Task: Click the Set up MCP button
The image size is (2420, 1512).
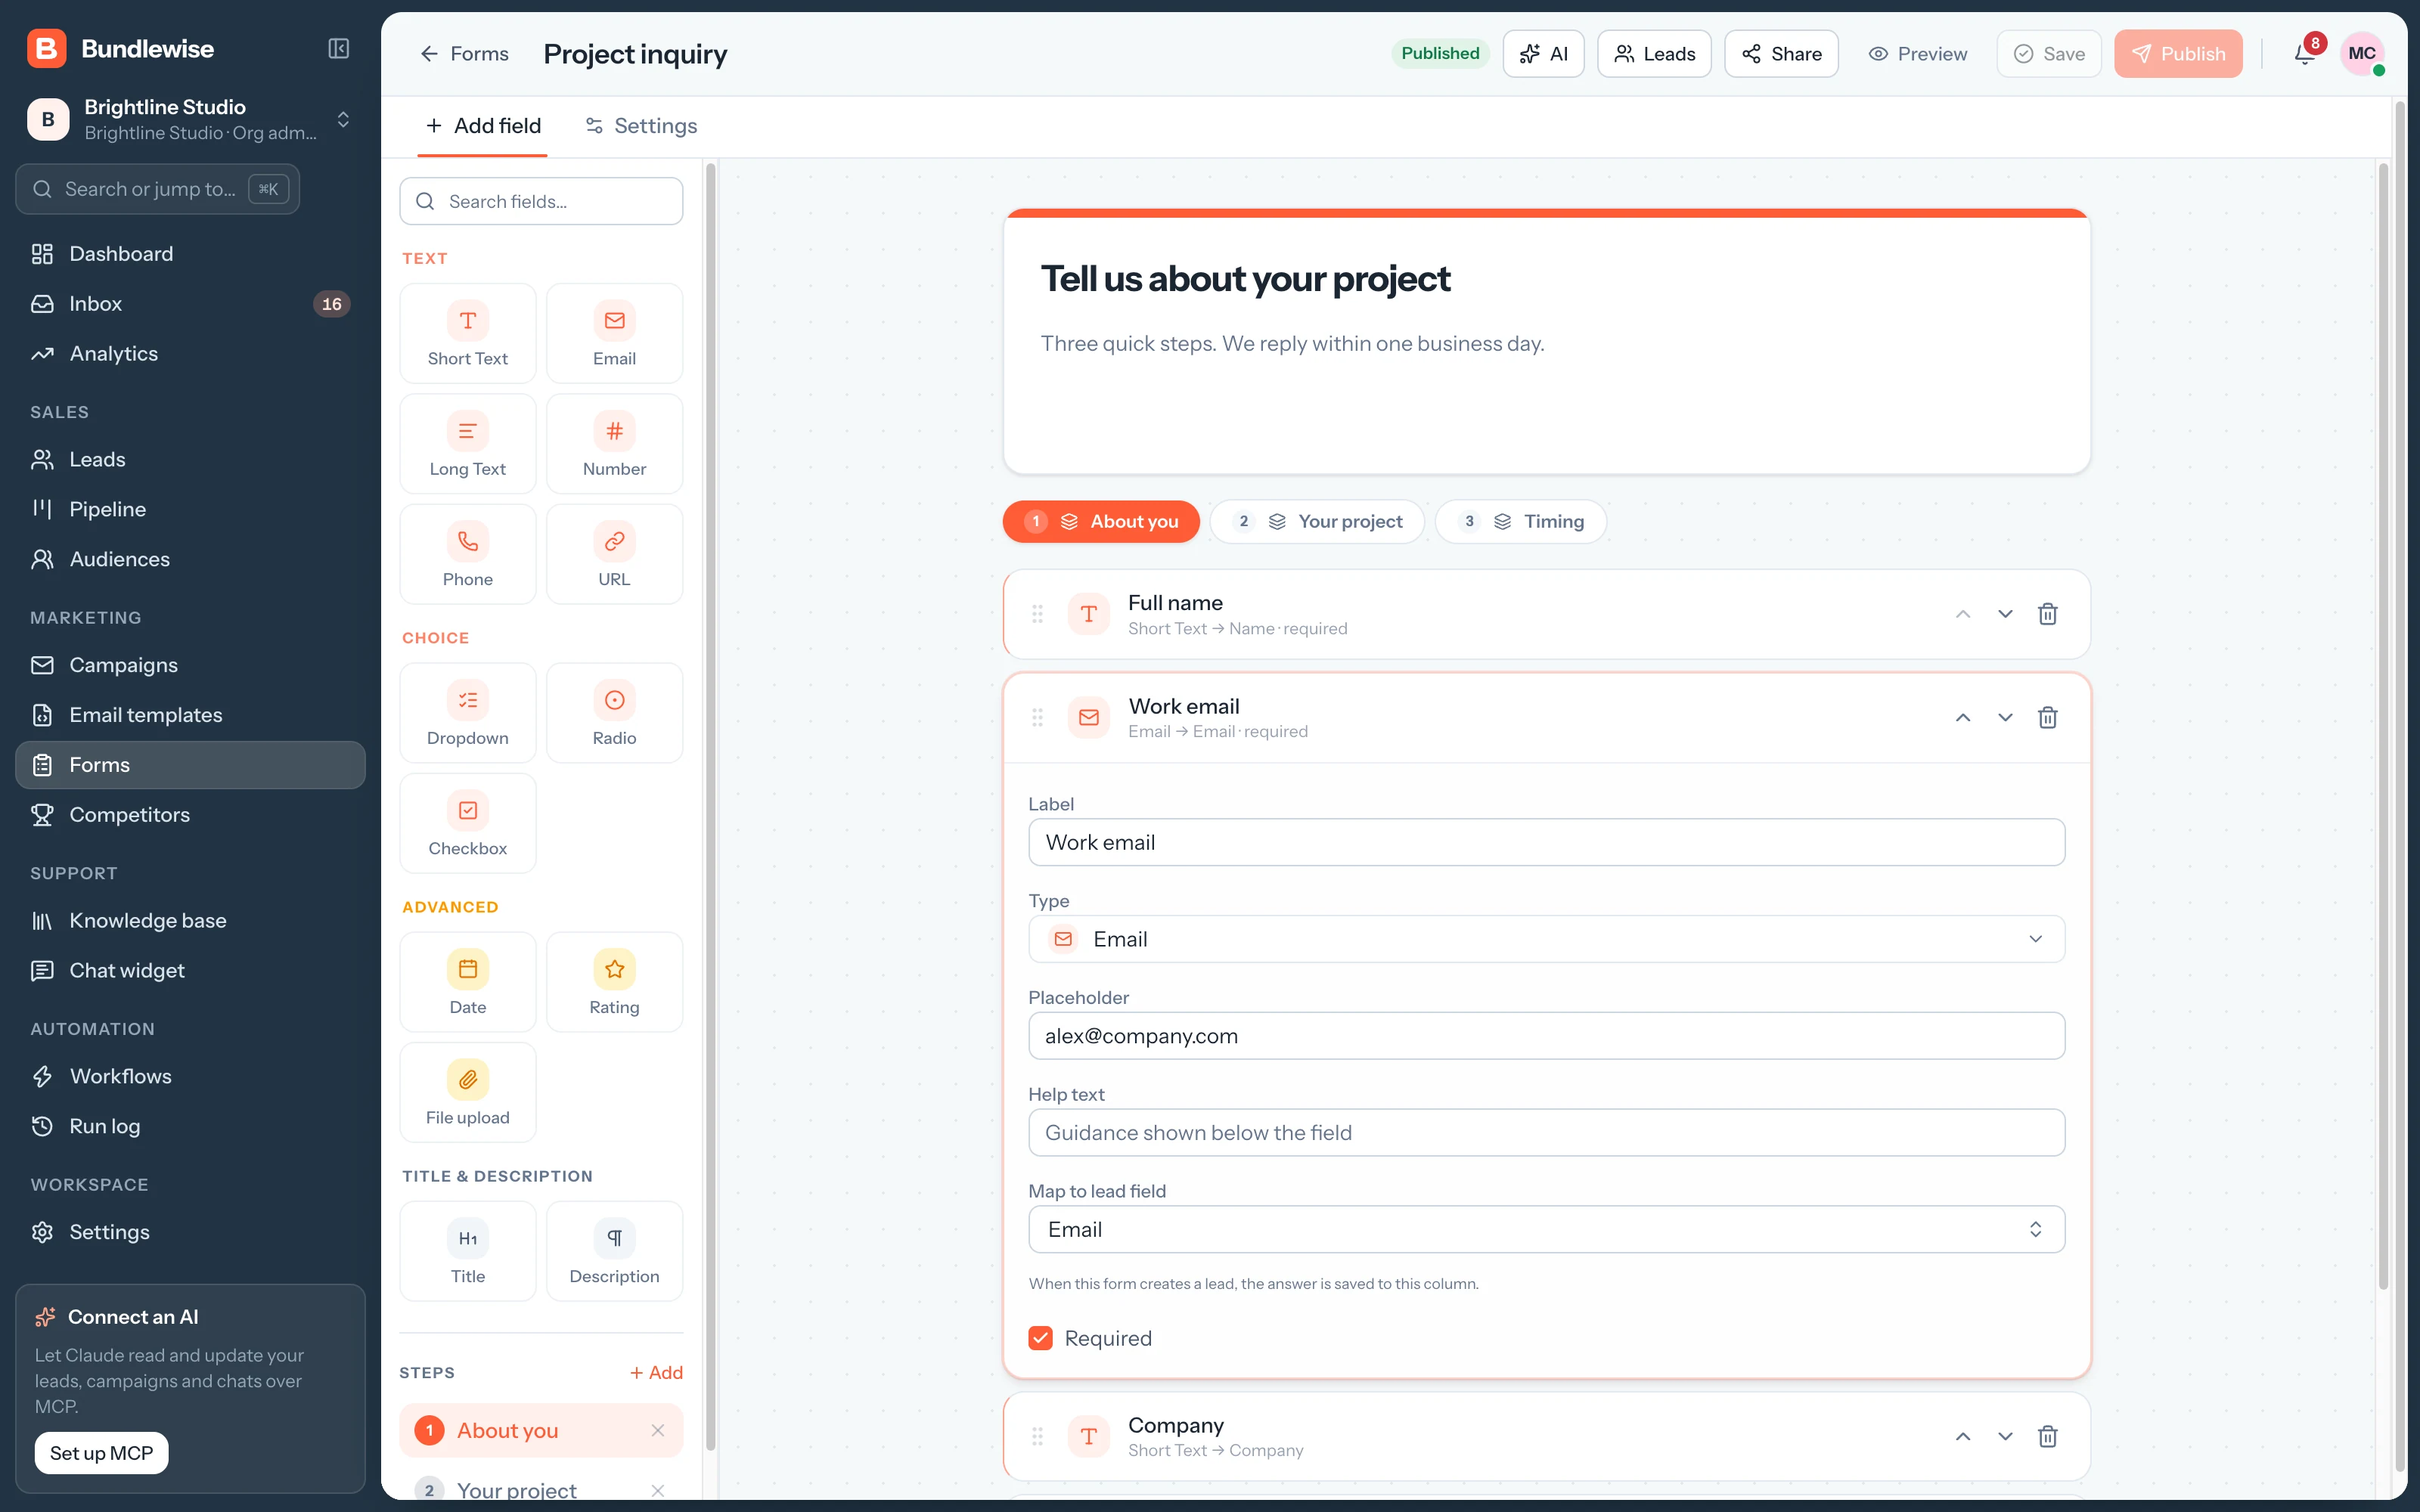Action: 102,1453
